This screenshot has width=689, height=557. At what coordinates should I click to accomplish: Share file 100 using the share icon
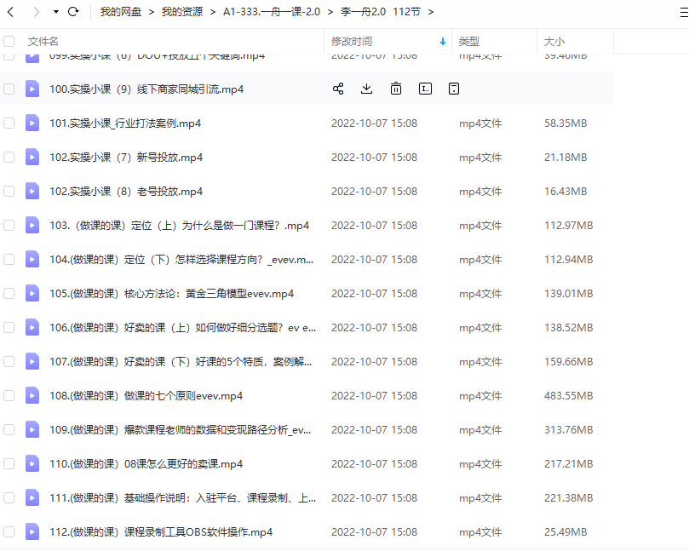pyautogui.click(x=337, y=88)
